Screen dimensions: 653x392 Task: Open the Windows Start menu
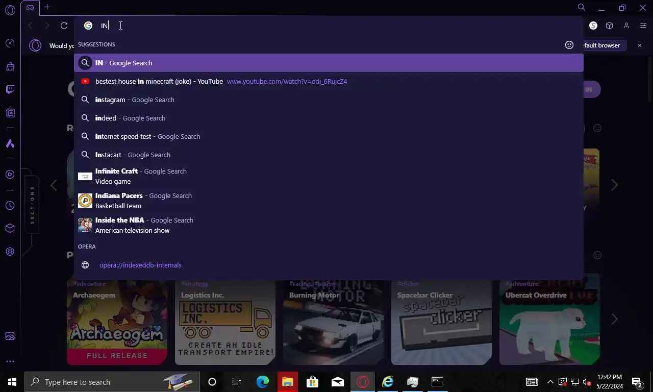pos(12,382)
